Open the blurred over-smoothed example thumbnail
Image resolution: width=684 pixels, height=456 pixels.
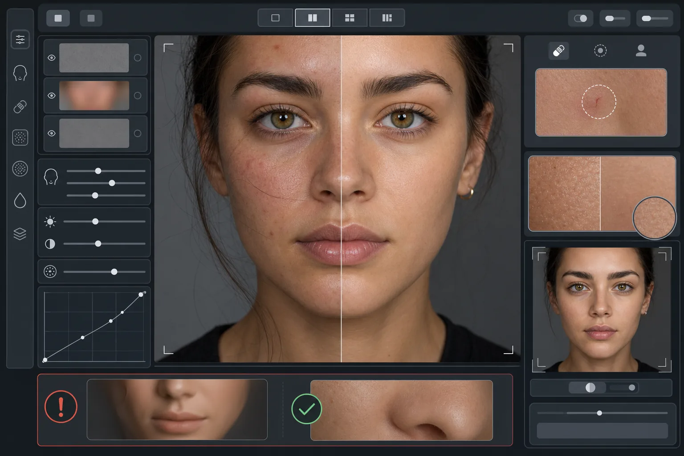(x=177, y=410)
